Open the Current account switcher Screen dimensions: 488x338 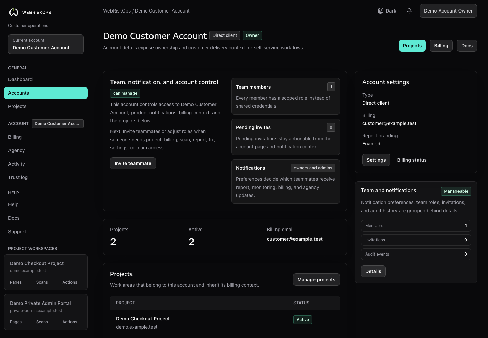coord(46,44)
